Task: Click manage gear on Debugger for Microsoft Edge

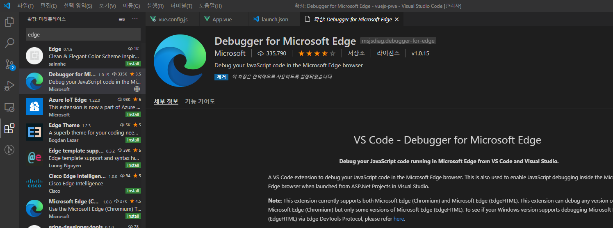Action: [137, 89]
